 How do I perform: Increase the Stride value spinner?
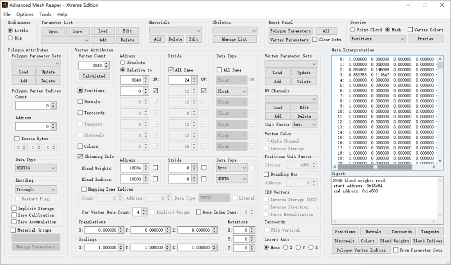tap(194, 78)
